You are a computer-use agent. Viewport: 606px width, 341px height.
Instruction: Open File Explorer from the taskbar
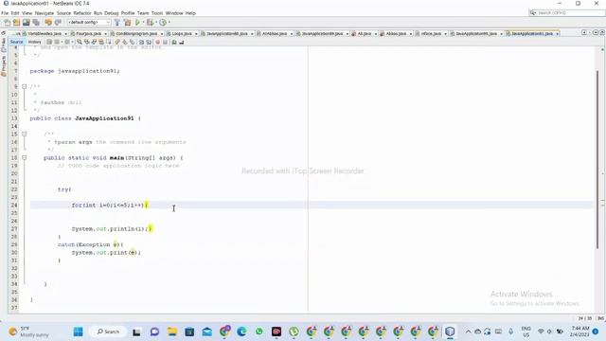[172, 332]
